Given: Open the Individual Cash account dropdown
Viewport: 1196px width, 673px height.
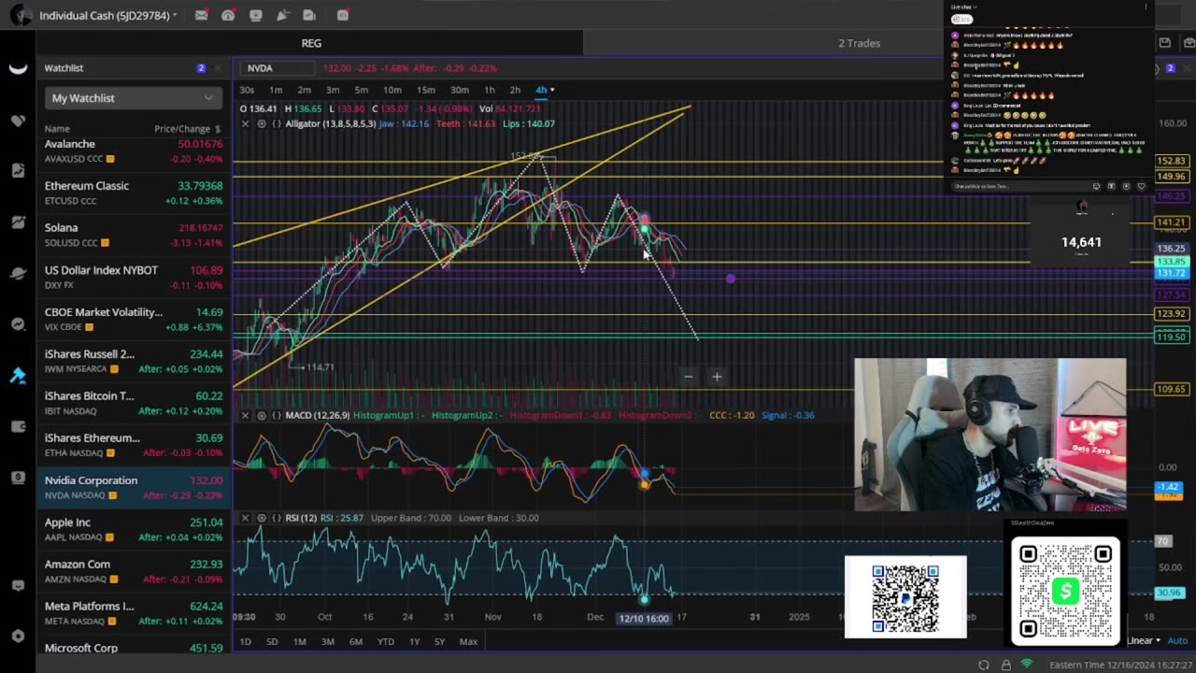Looking at the screenshot, I should tap(107, 16).
